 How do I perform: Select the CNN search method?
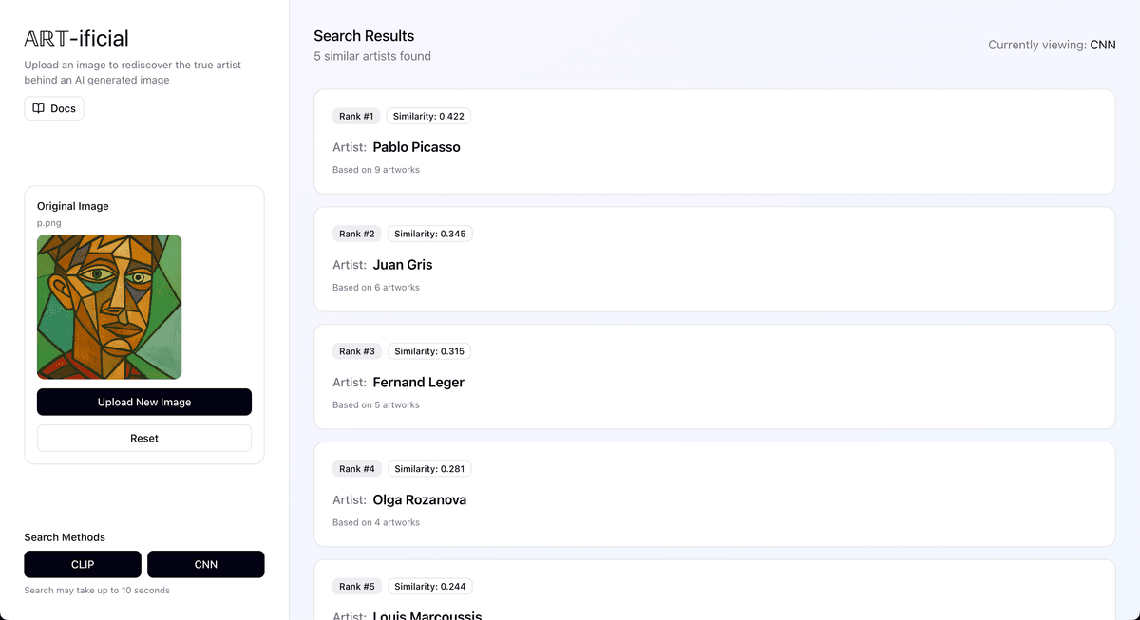[206, 564]
